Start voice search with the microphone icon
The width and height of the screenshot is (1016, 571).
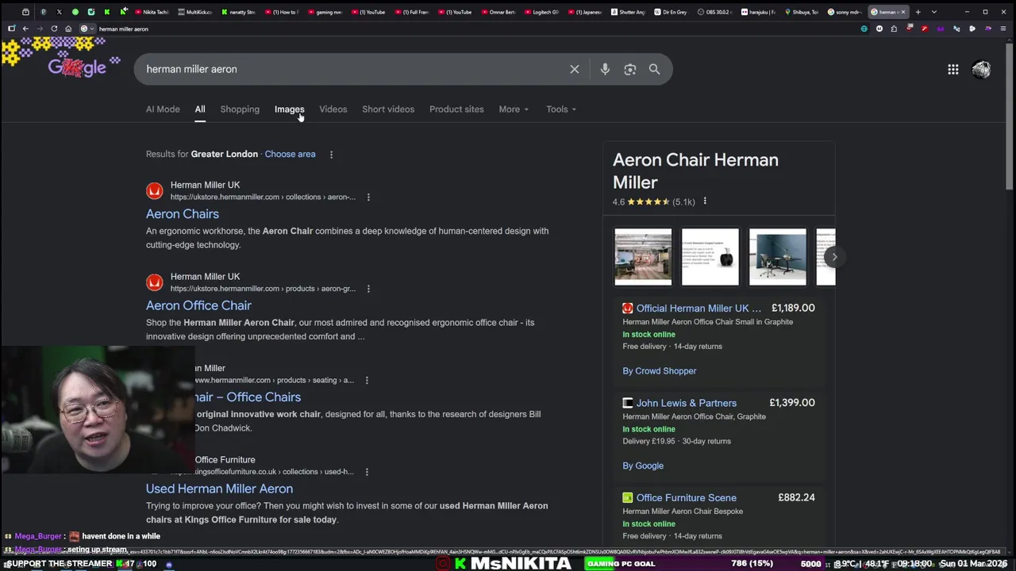(x=605, y=69)
